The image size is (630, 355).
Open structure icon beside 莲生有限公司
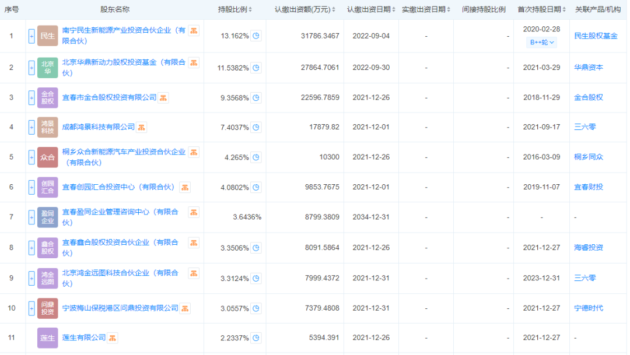(x=113, y=338)
